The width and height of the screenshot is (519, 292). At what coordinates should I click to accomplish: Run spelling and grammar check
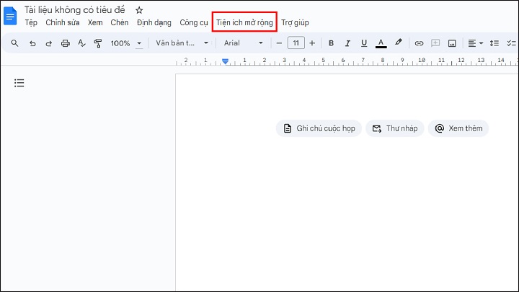tap(81, 43)
